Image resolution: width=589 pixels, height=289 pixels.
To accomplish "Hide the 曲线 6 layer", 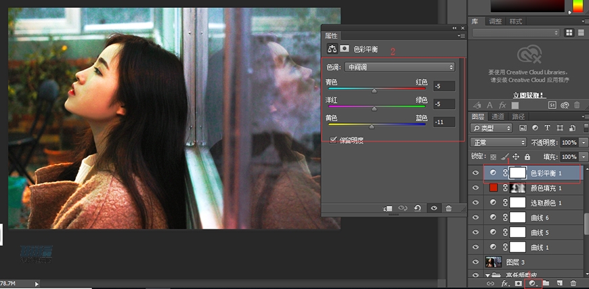I will (x=475, y=217).
